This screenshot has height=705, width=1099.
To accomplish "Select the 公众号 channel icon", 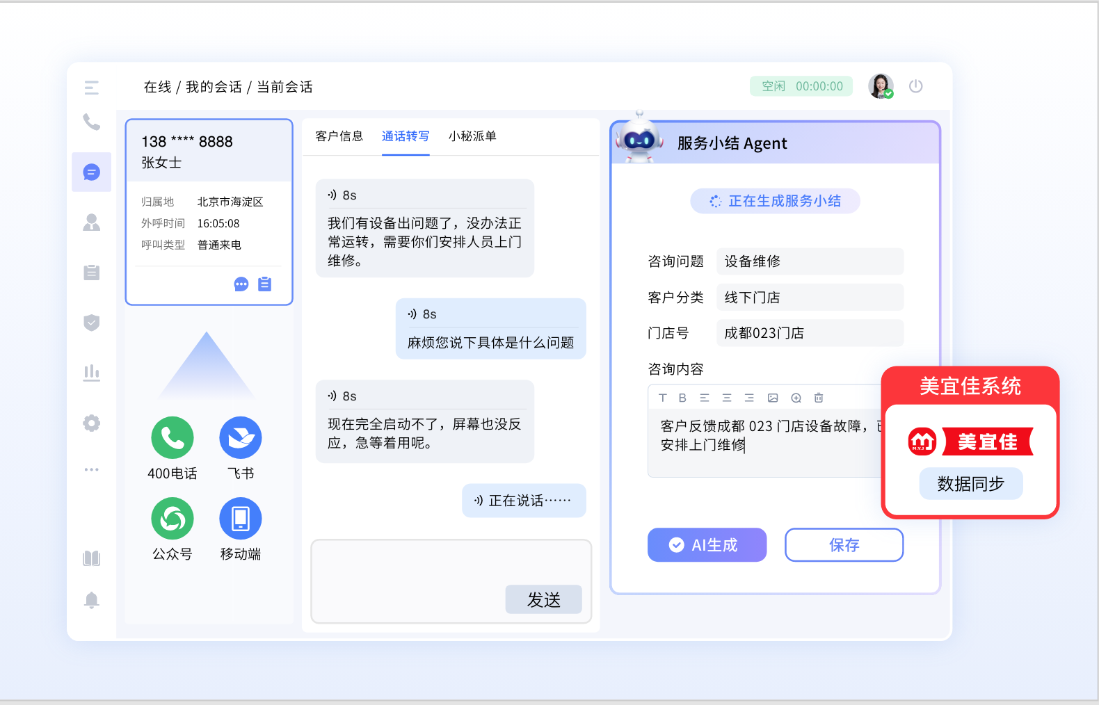I will 173,519.
